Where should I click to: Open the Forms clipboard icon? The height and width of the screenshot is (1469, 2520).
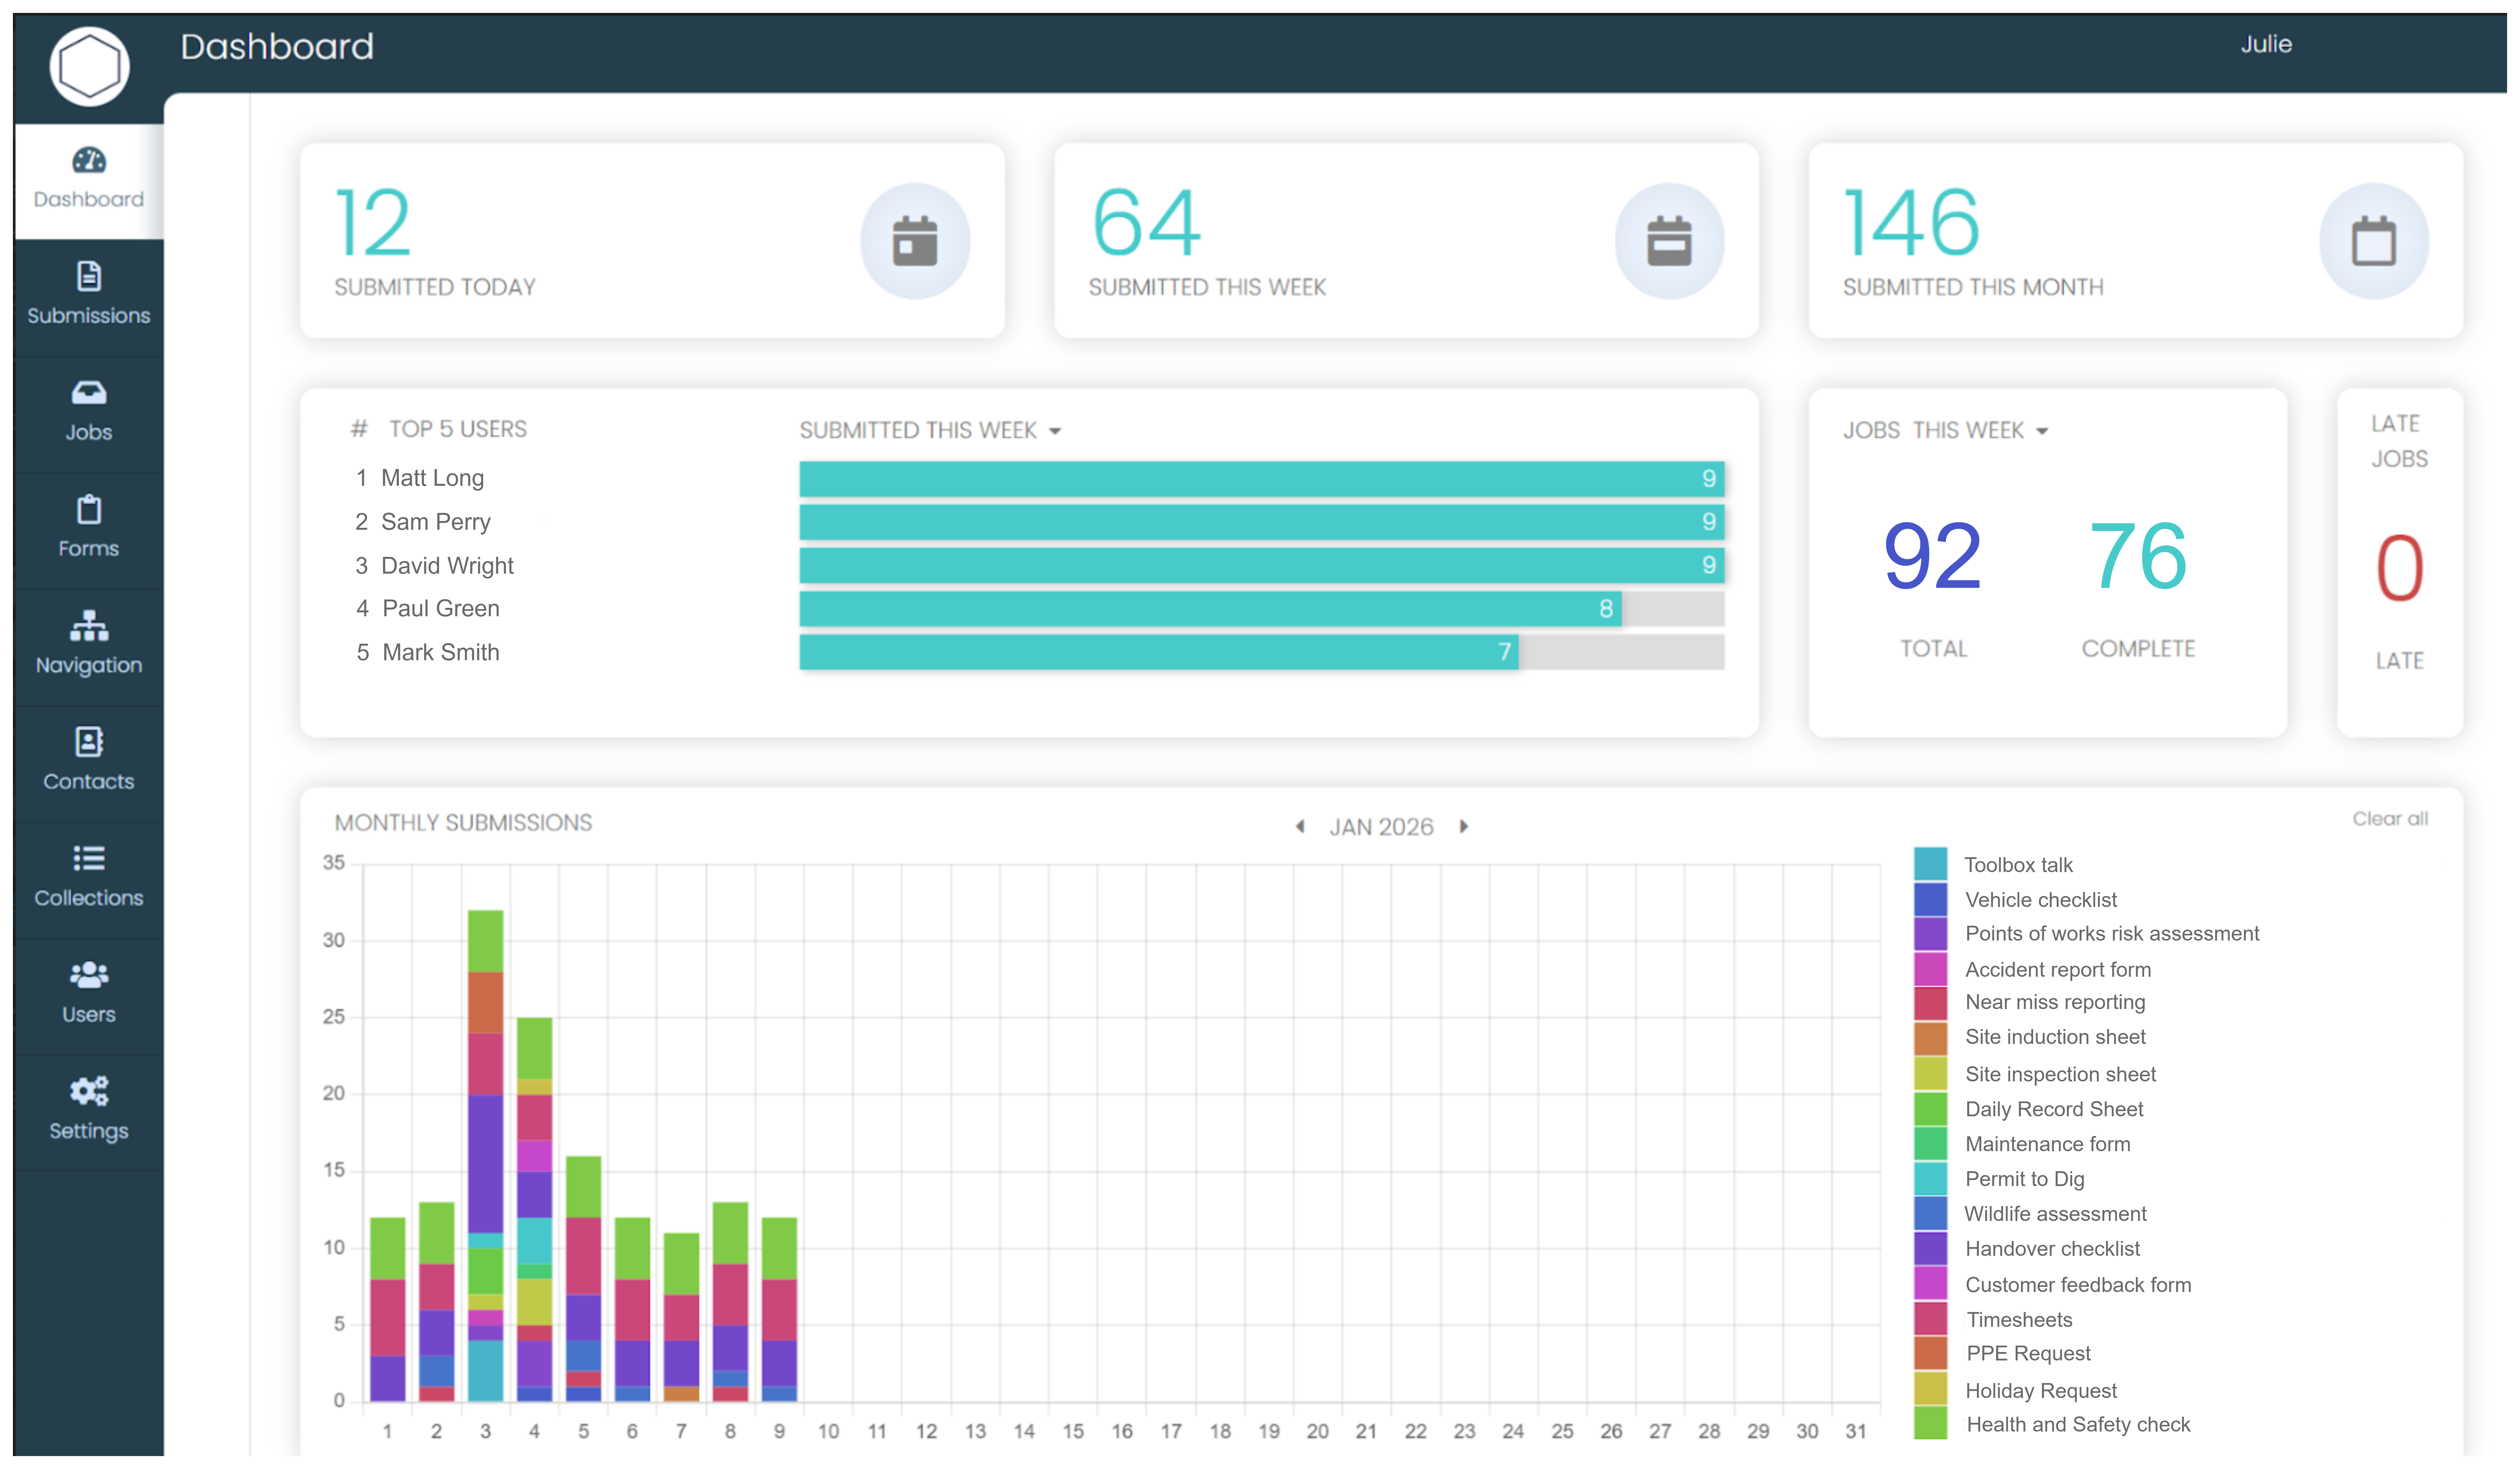(x=89, y=509)
